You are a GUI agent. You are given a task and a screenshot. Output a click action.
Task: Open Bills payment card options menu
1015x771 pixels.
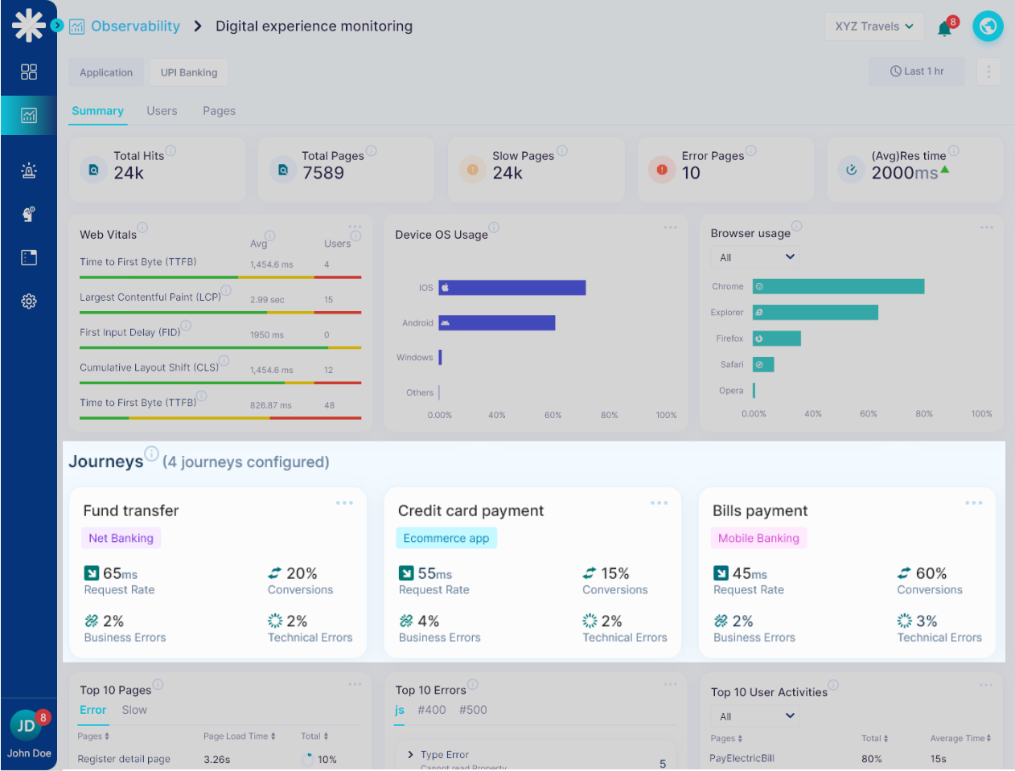[x=973, y=503]
